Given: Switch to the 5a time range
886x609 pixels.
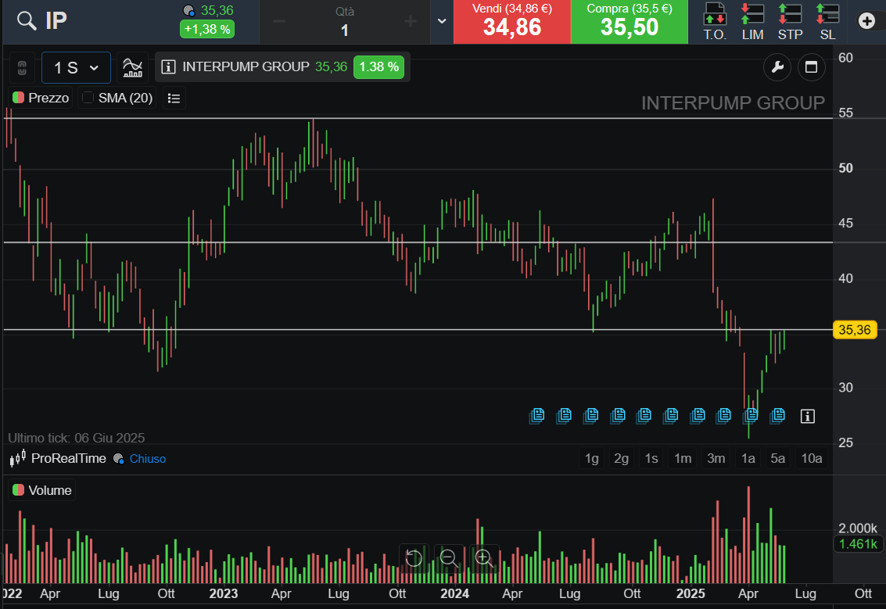Looking at the screenshot, I should (777, 458).
